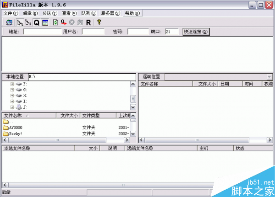
Task: Click remote pane scroll left arrow
Action: pos(142,140)
